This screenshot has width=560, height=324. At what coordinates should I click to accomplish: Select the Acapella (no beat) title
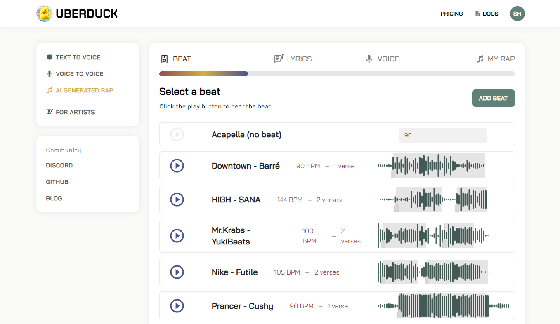coord(246,134)
